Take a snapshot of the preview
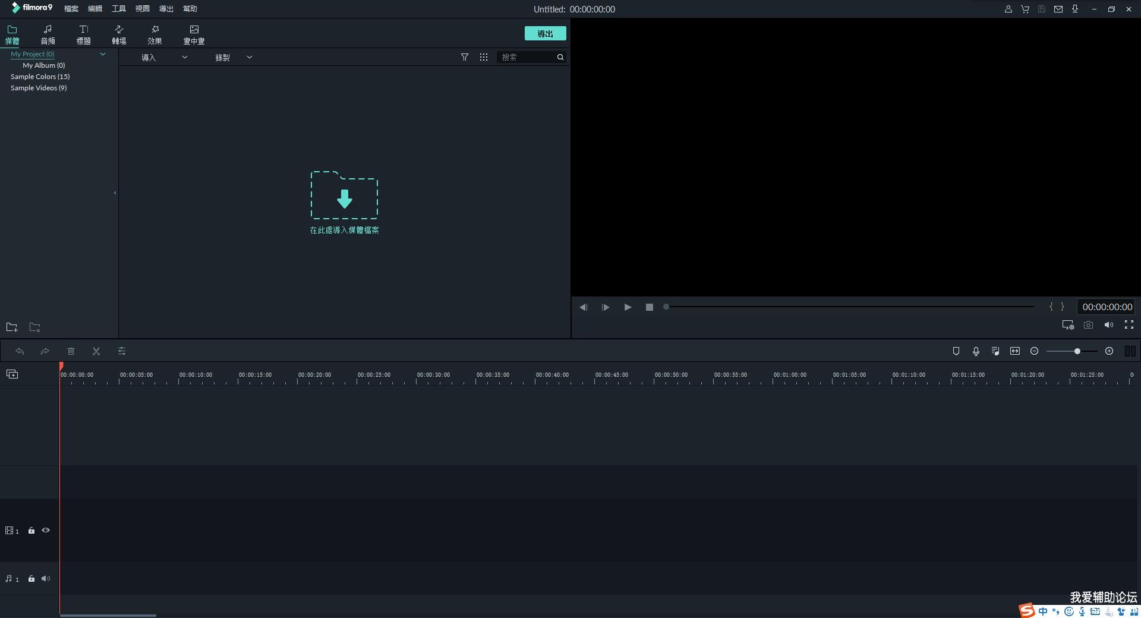Image resolution: width=1141 pixels, height=618 pixels. coord(1088,325)
